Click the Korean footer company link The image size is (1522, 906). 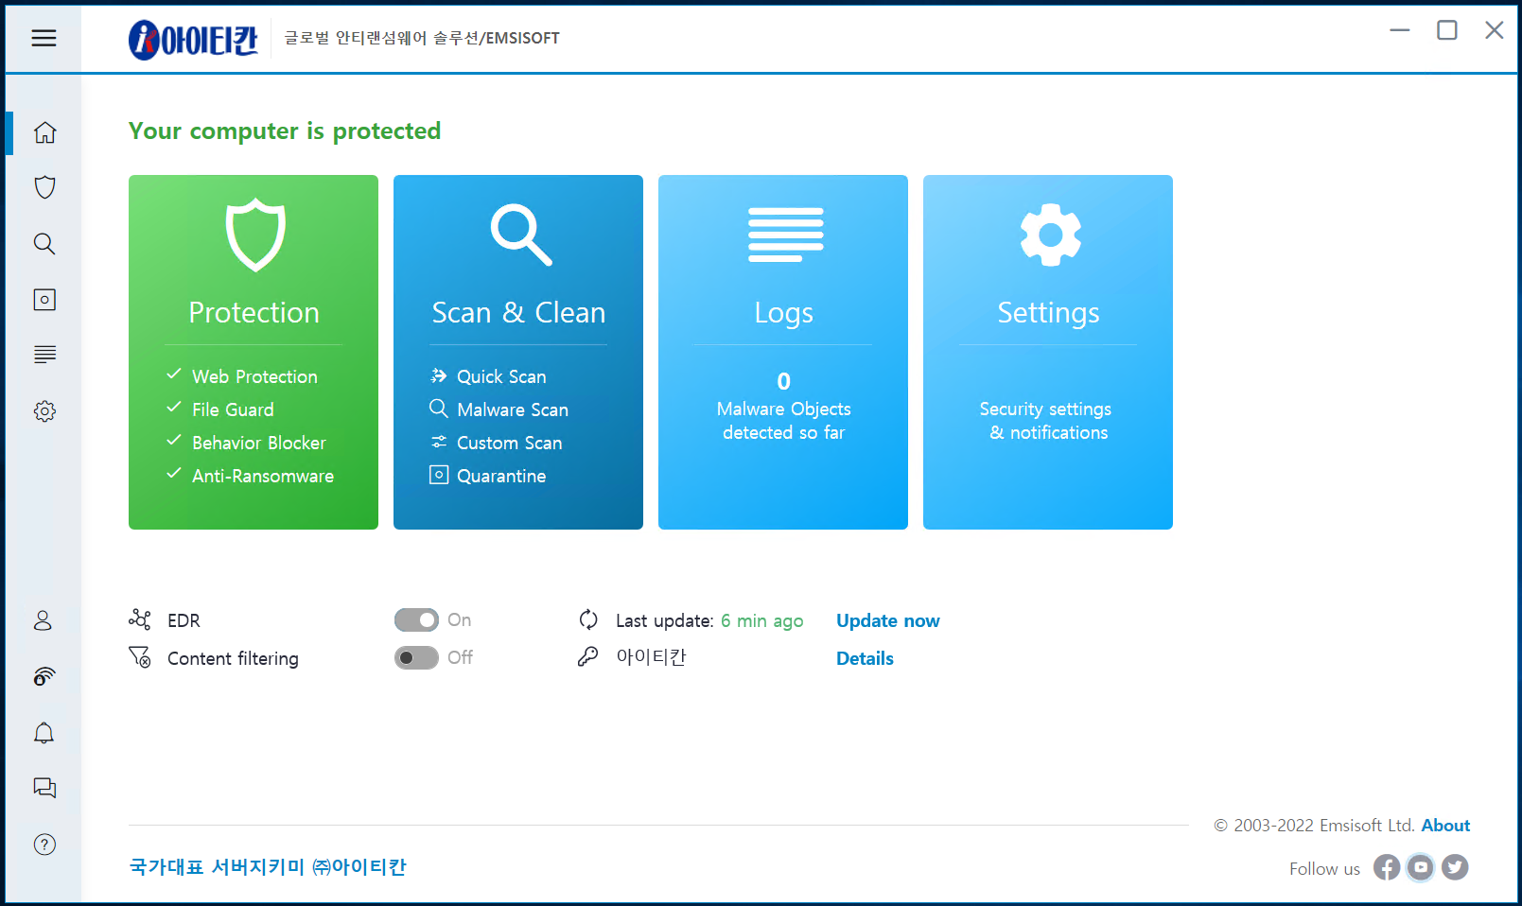pos(268,866)
